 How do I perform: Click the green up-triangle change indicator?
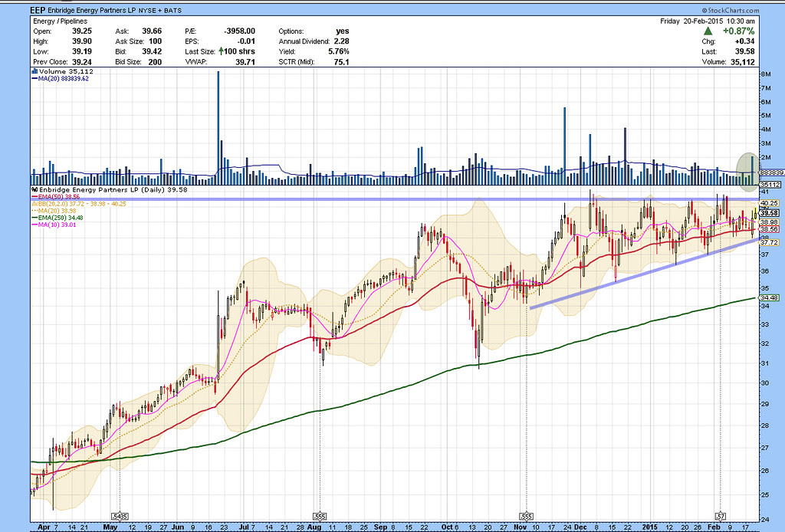tap(708, 31)
